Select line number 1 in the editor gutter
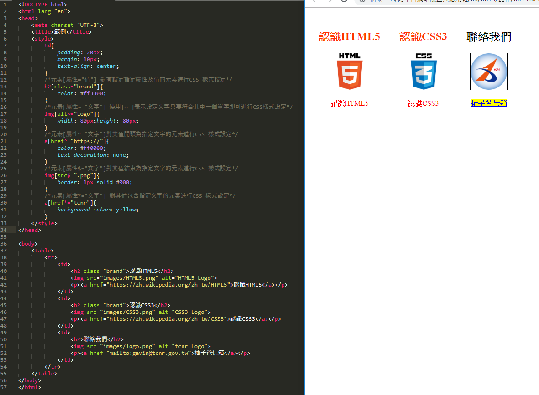The height and width of the screenshot is (395, 539). coord(5,5)
